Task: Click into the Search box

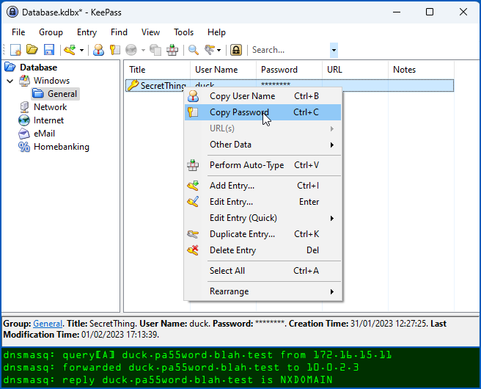Action: tap(290, 50)
